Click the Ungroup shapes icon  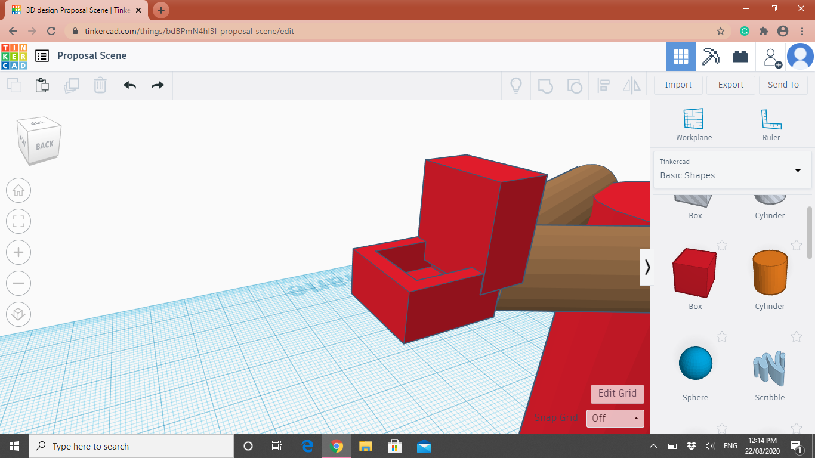[575, 85]
